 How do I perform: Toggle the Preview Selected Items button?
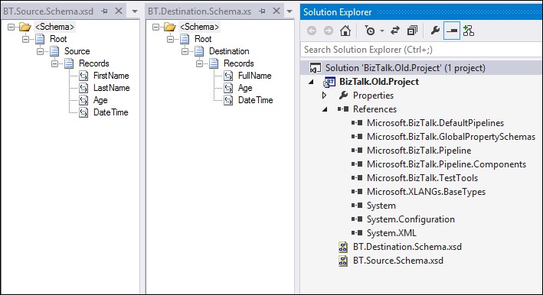click(x=452, y=31)
